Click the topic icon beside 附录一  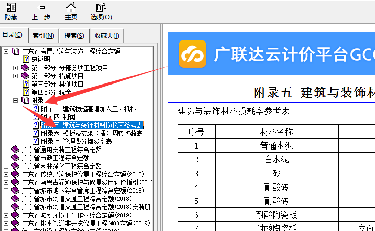tap(36, 109)
